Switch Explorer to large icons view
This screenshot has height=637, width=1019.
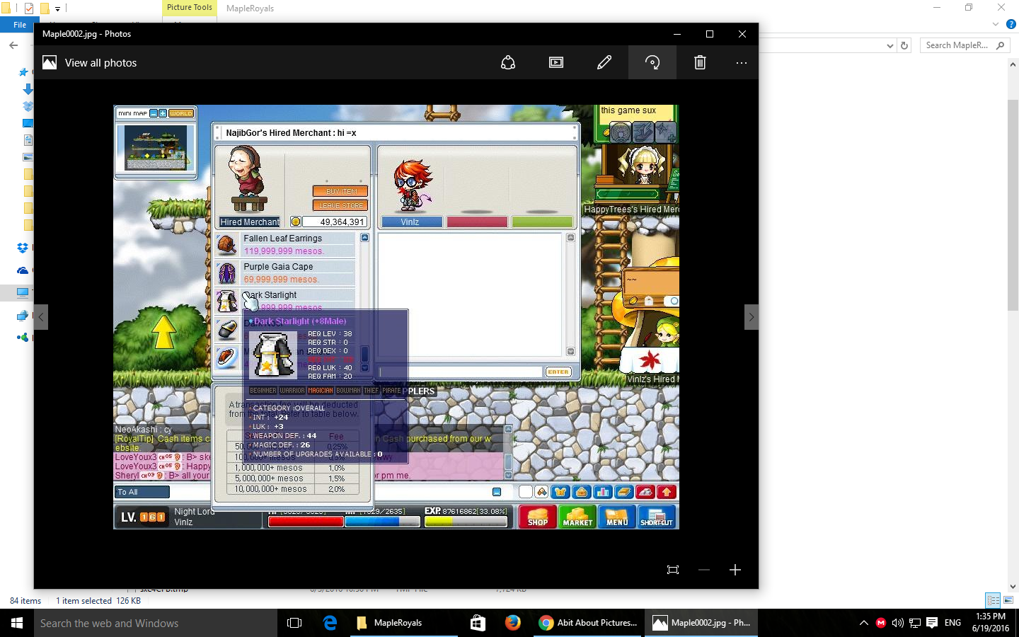[x=1008, y=600]
